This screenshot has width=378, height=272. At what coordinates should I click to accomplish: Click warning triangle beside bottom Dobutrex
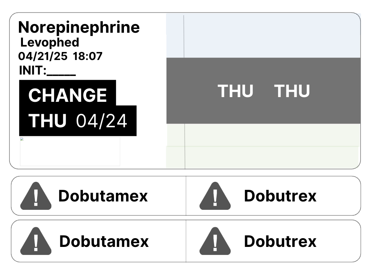[215, 241]
